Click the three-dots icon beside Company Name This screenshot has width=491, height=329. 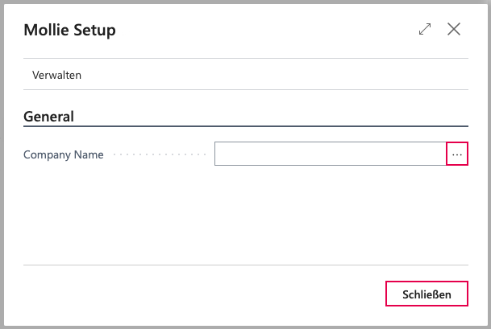[457, 154]
